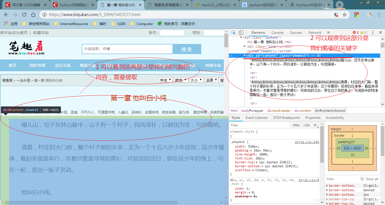The image size is (385, 205).
Task: Open the 颜色 color dropdown
Action: click(181, 80)
